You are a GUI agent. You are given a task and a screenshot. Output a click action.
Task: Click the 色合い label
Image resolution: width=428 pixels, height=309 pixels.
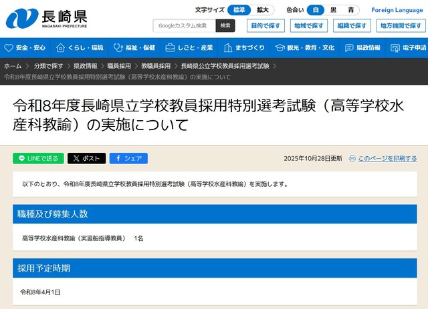coord(295,10)
